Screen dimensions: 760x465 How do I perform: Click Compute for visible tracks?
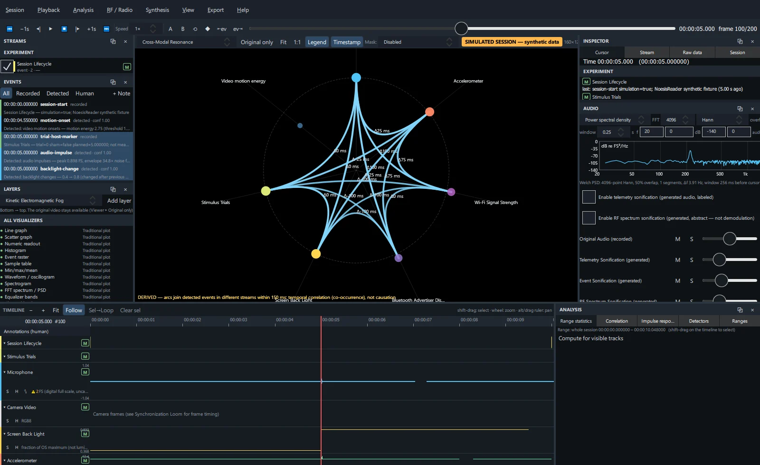click(591, 338)
